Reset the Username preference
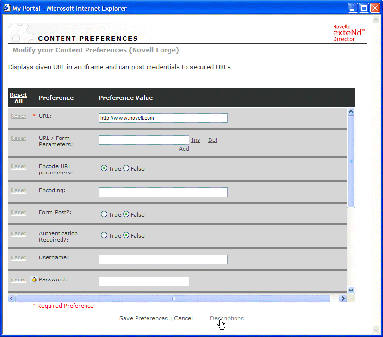 click(18, 257)
